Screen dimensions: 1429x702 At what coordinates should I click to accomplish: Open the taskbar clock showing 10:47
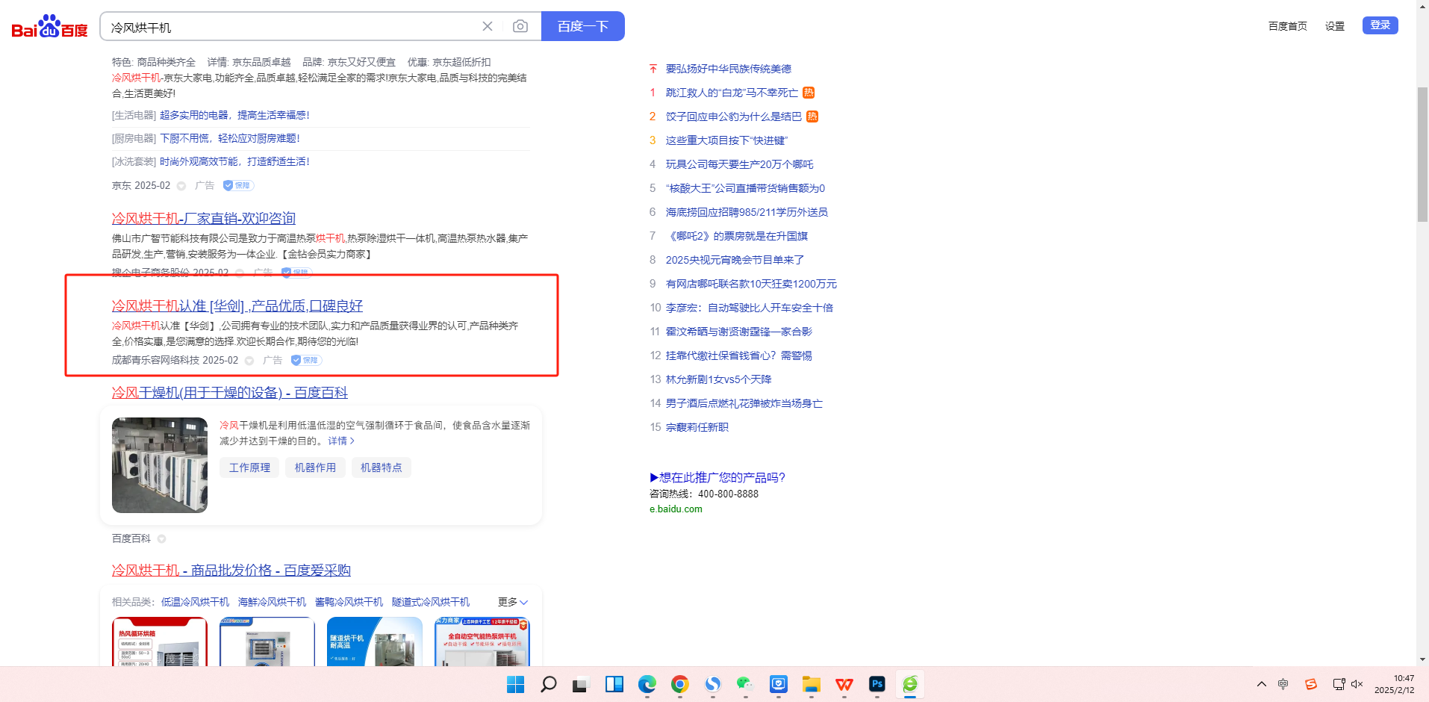(1395, 684)
